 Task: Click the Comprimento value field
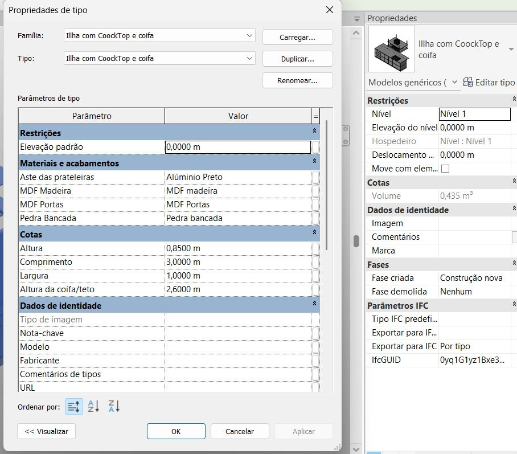click(238, 262)
